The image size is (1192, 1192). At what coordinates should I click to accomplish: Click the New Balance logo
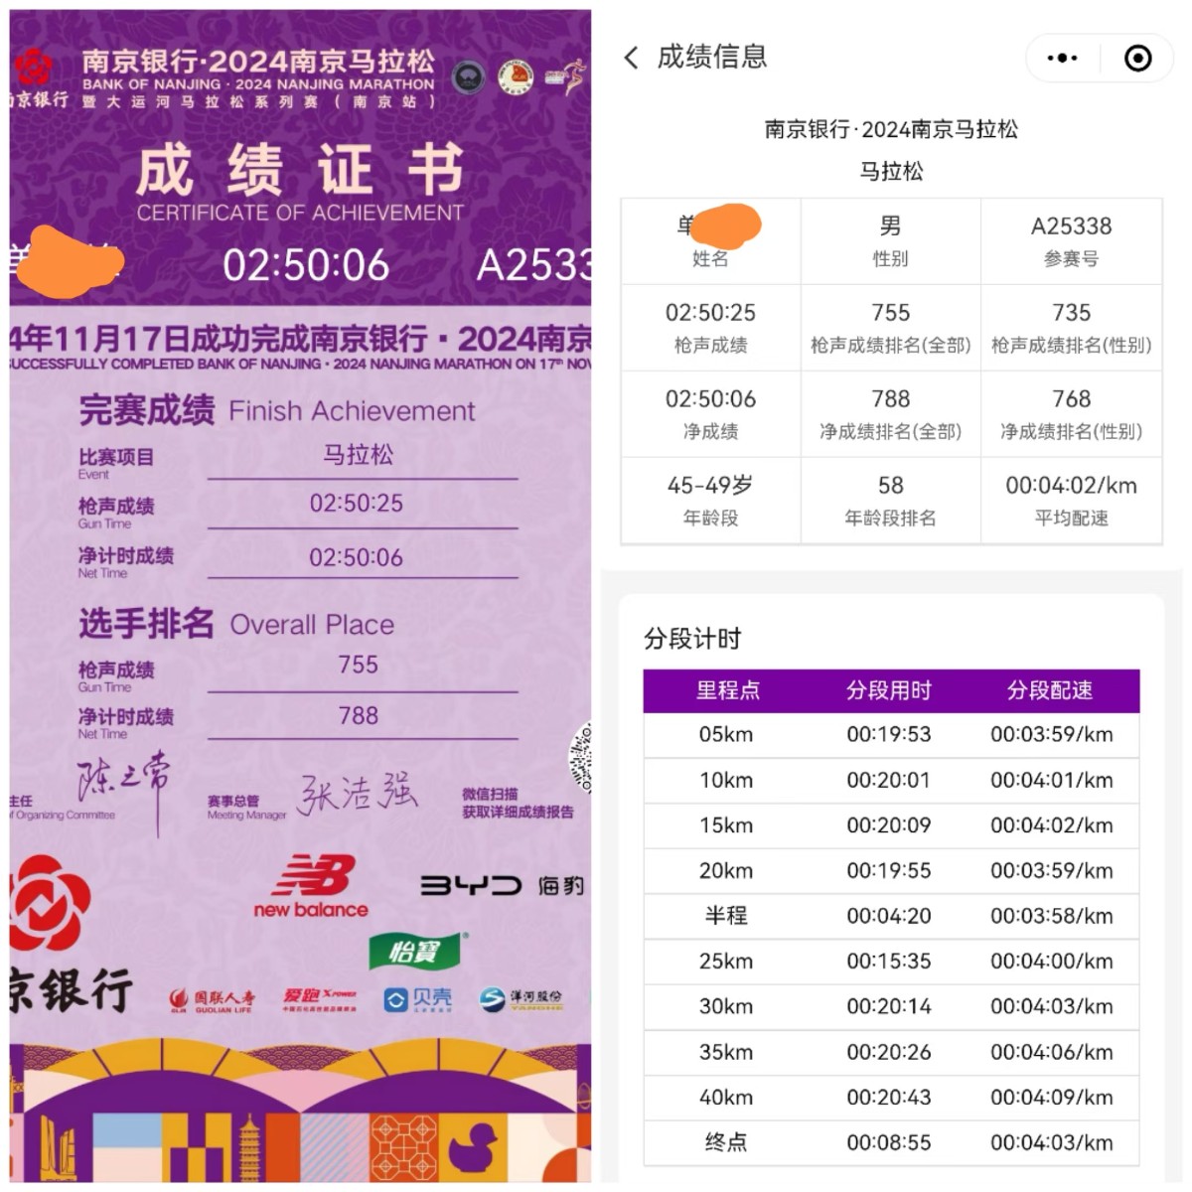tap(311, 887)
